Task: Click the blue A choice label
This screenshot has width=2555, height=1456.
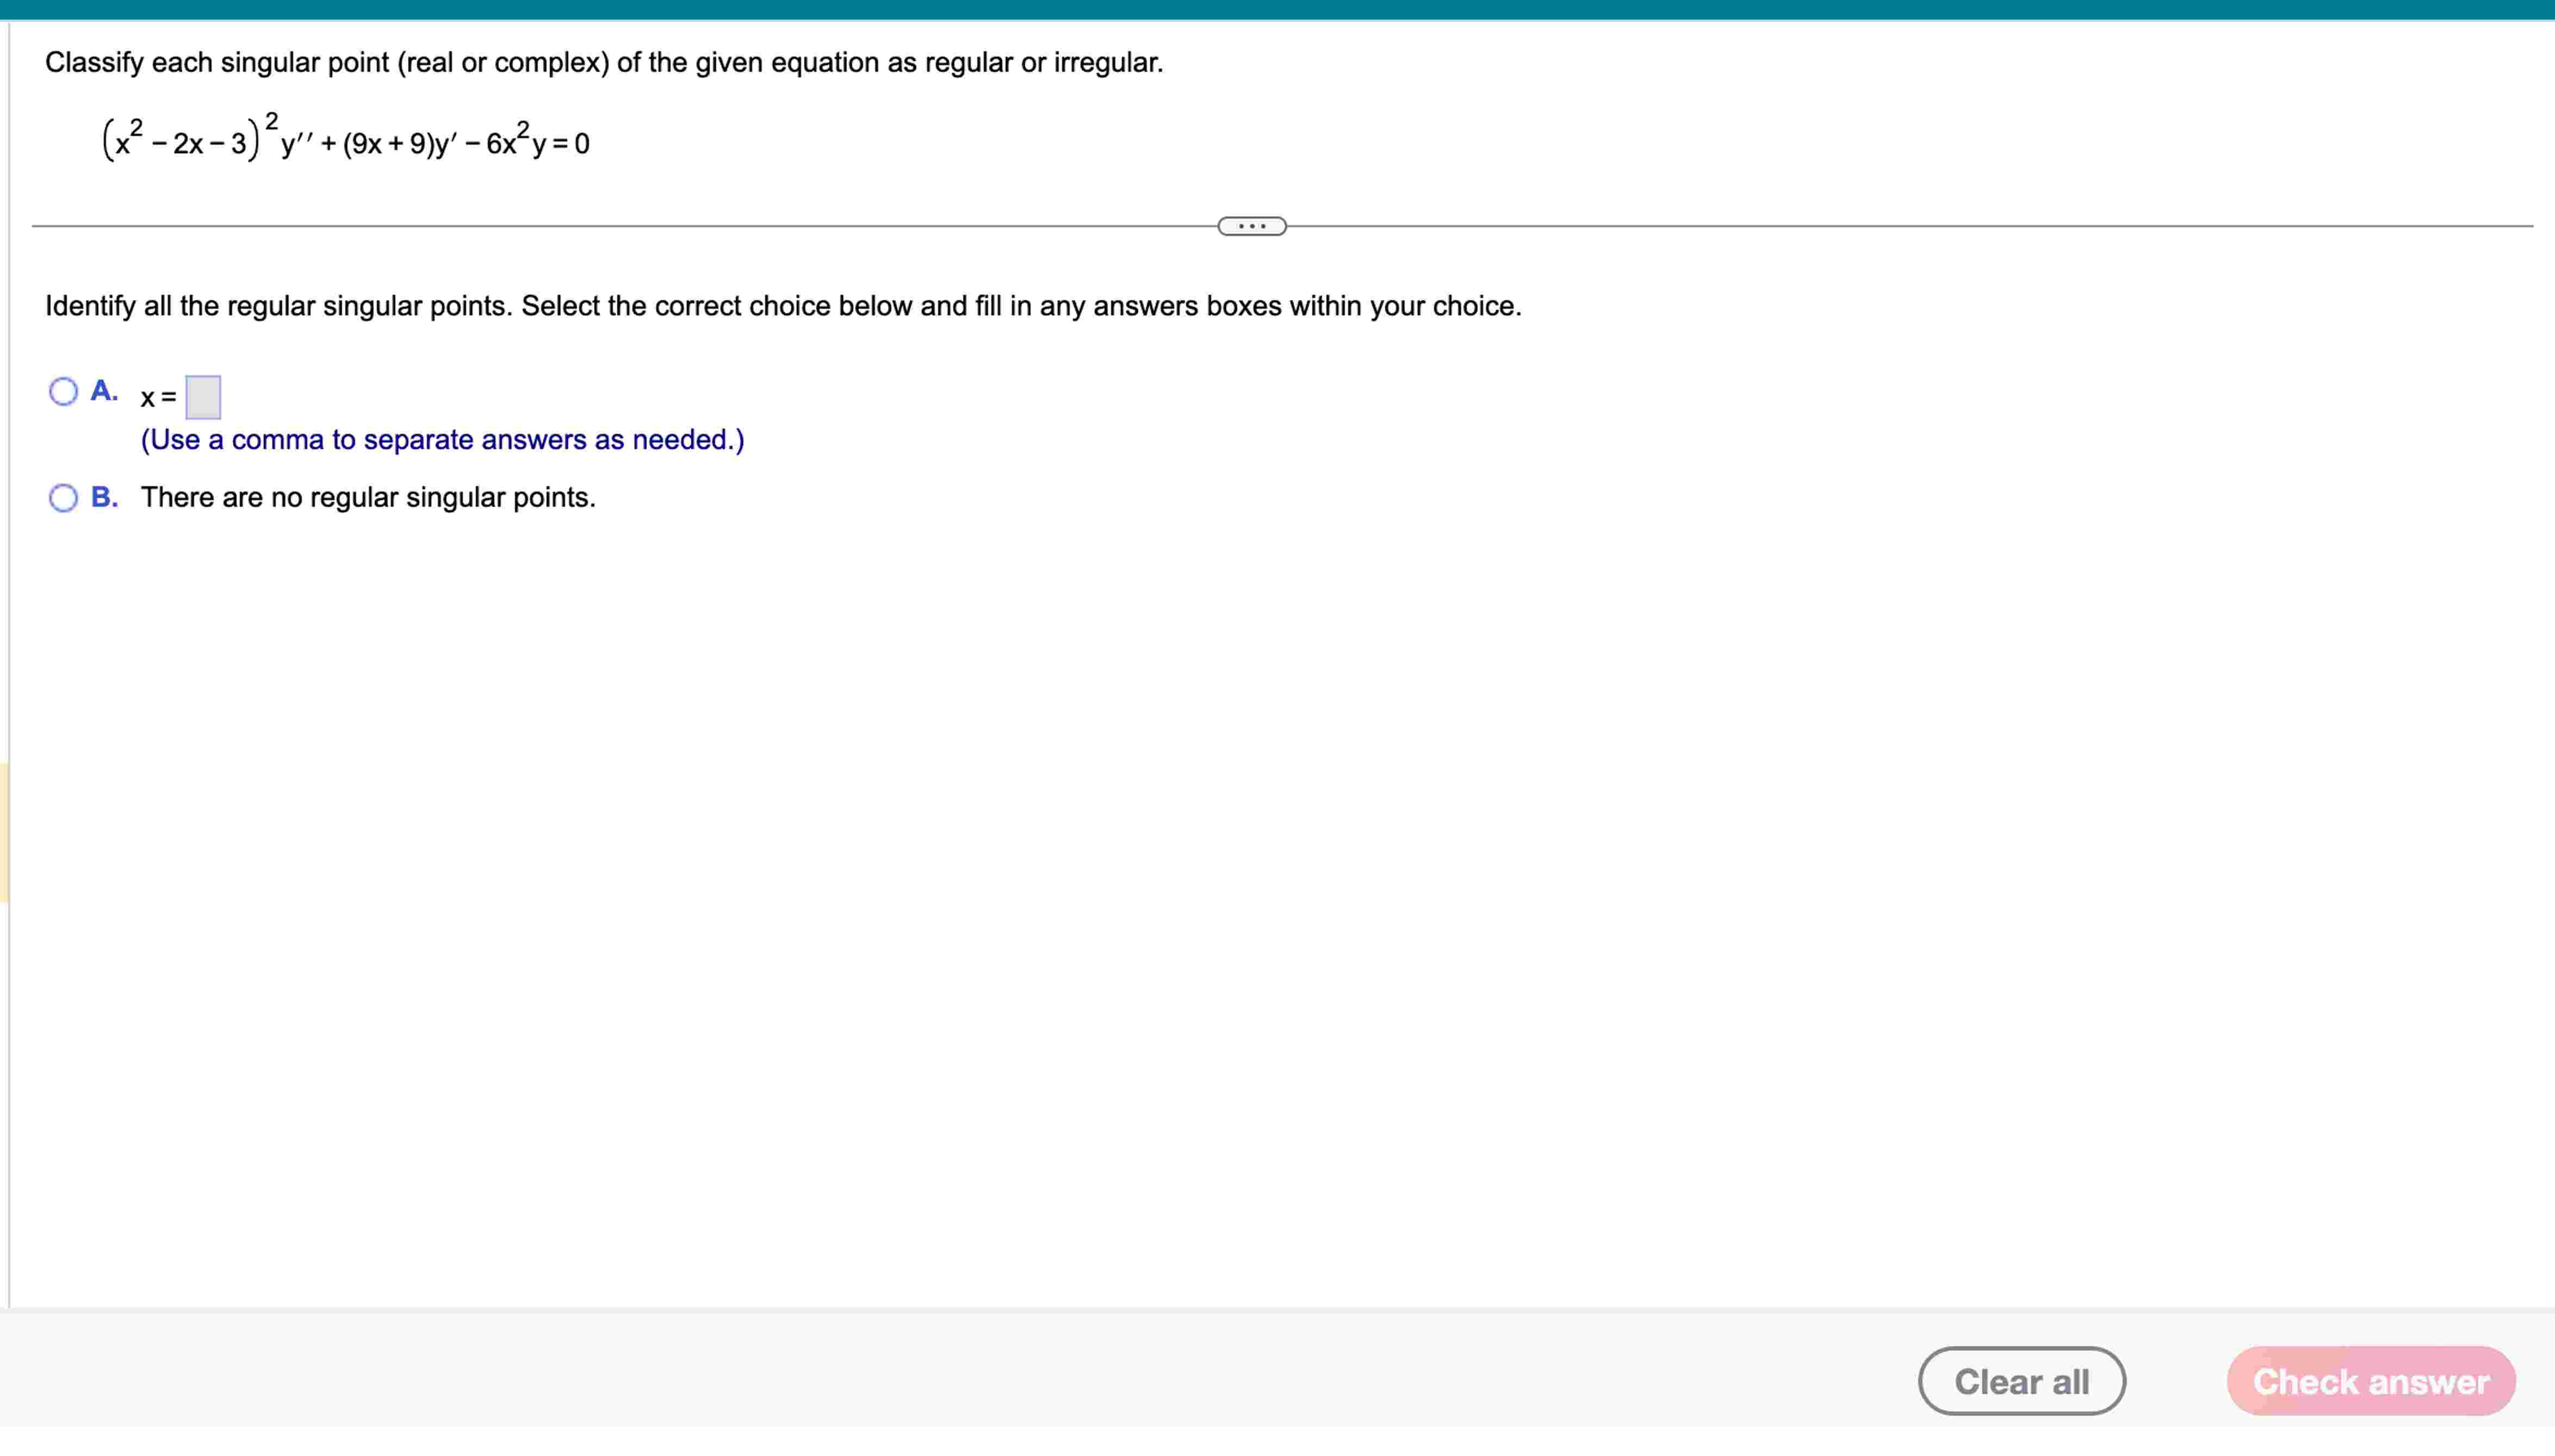Action: click(x=102, y=390)
